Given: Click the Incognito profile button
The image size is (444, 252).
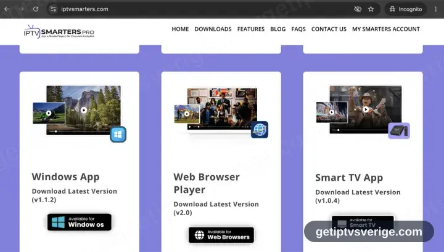Looking at the screenshot, I should (x=406, y=9).
